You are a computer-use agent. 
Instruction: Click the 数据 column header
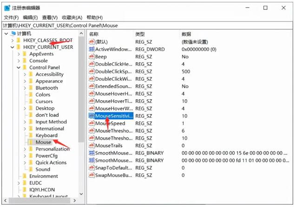tap(187, 34)
